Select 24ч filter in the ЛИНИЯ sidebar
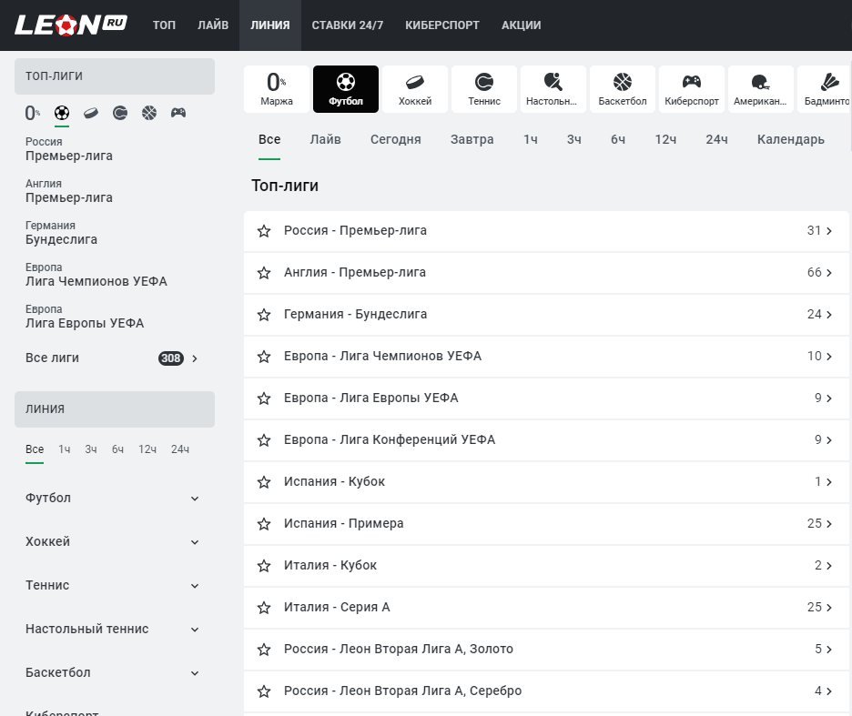852x716 pixels. [180, 449]
